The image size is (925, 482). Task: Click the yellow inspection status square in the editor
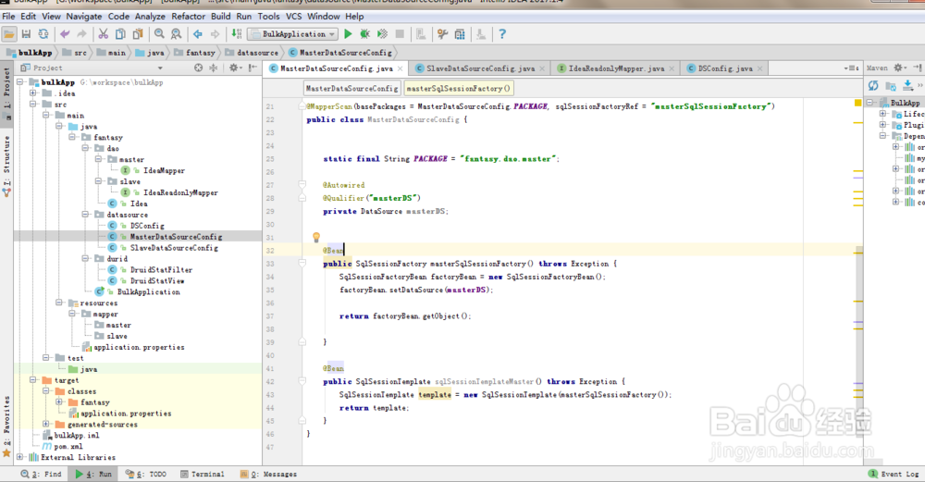857,104
